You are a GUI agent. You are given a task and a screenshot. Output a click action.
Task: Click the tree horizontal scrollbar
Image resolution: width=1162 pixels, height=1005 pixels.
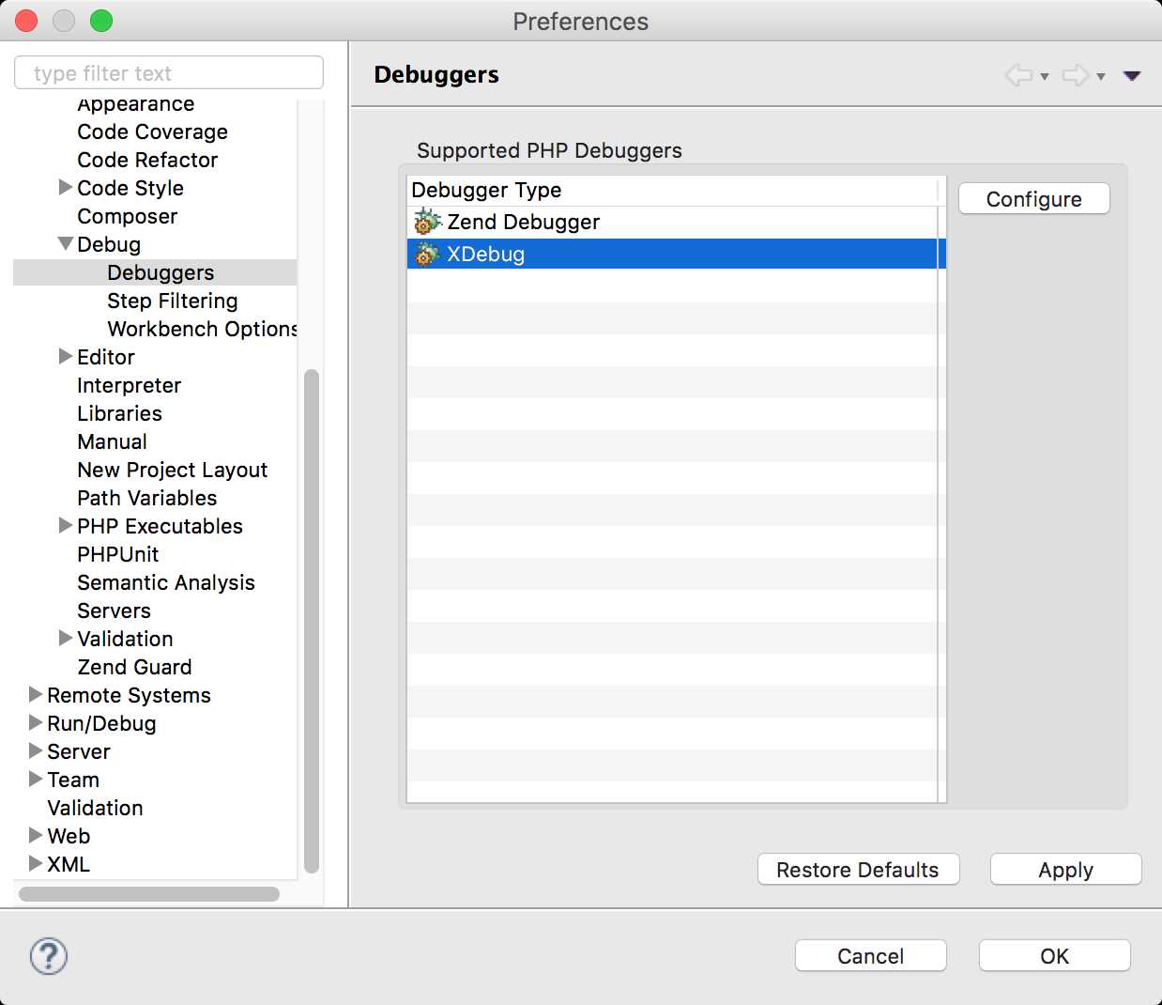(x=149, y=894)
